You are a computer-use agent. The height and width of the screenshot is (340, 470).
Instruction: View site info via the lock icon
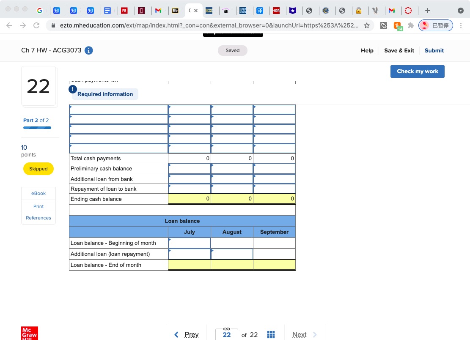(53, 25)
